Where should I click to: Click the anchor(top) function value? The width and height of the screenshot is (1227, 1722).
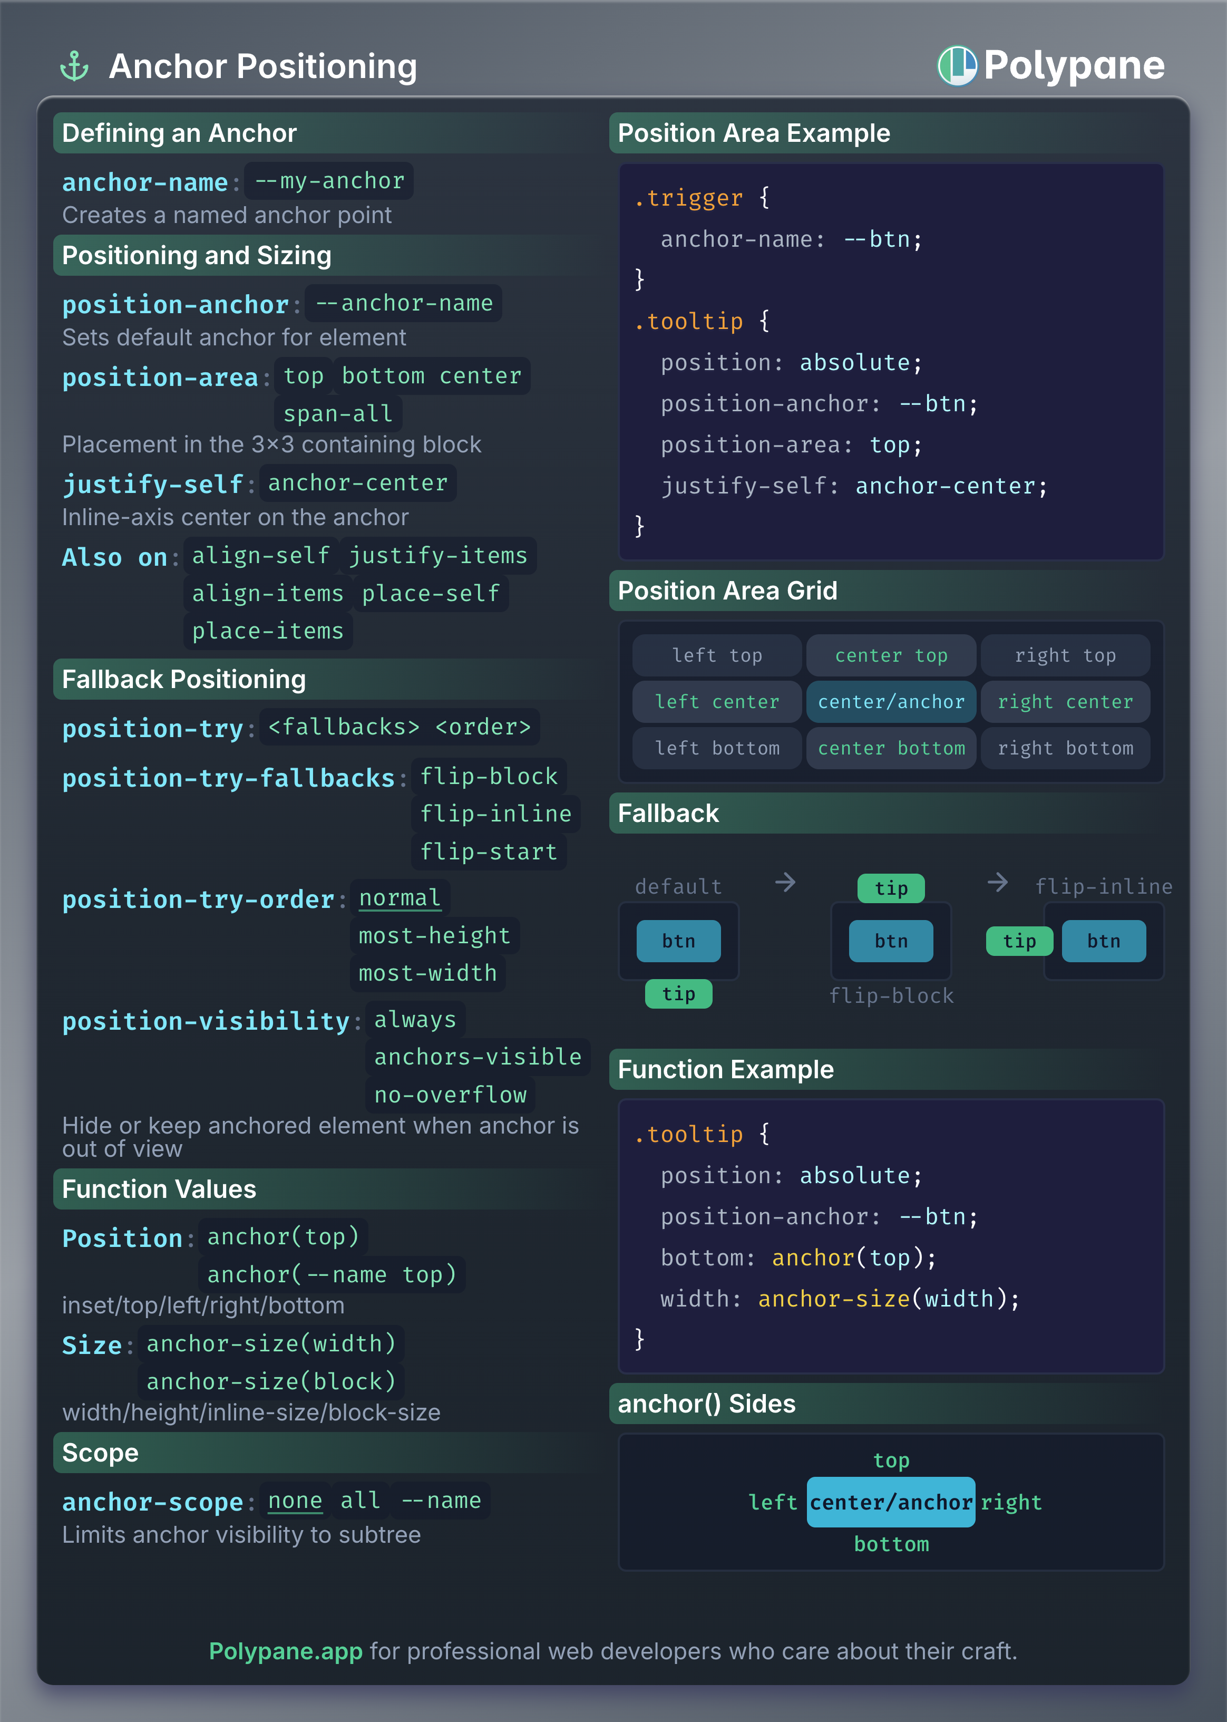point(284,1237)
